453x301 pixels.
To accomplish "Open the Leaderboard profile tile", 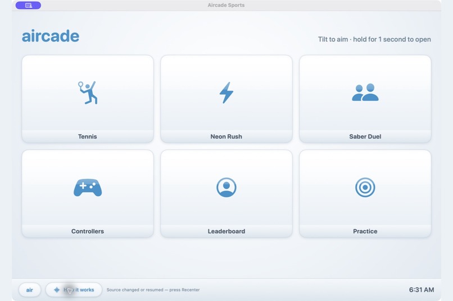I will (226, 193).
